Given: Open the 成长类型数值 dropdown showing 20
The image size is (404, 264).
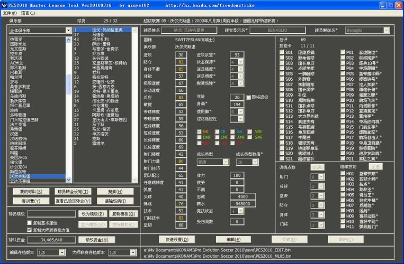Looking at the screenshot, I should pyautogui.click(x=255, y=162).
